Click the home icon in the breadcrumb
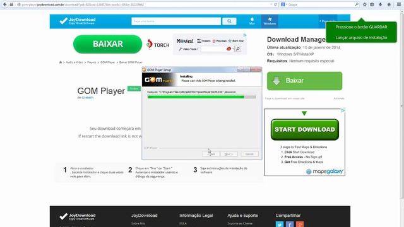404x227 pixels. pyautogui.click(x=61, y=62)
